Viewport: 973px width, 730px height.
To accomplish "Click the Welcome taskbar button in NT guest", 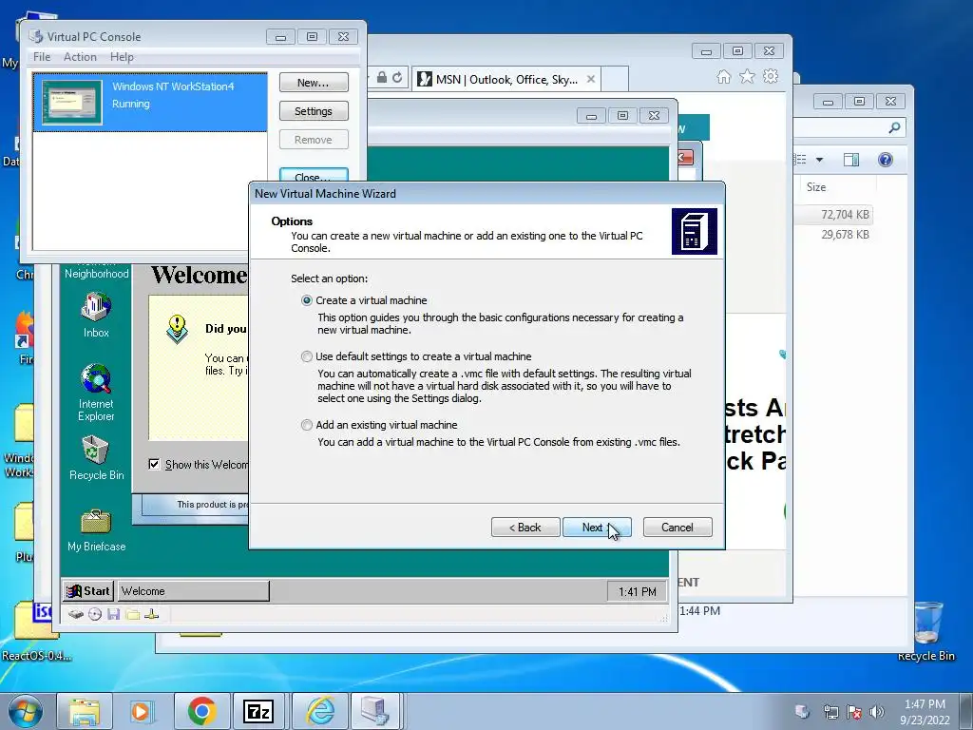I will click(194, 591).
